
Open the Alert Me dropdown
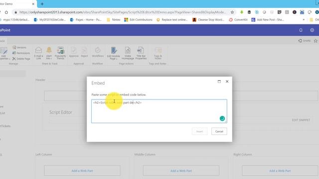pos(49,53)
